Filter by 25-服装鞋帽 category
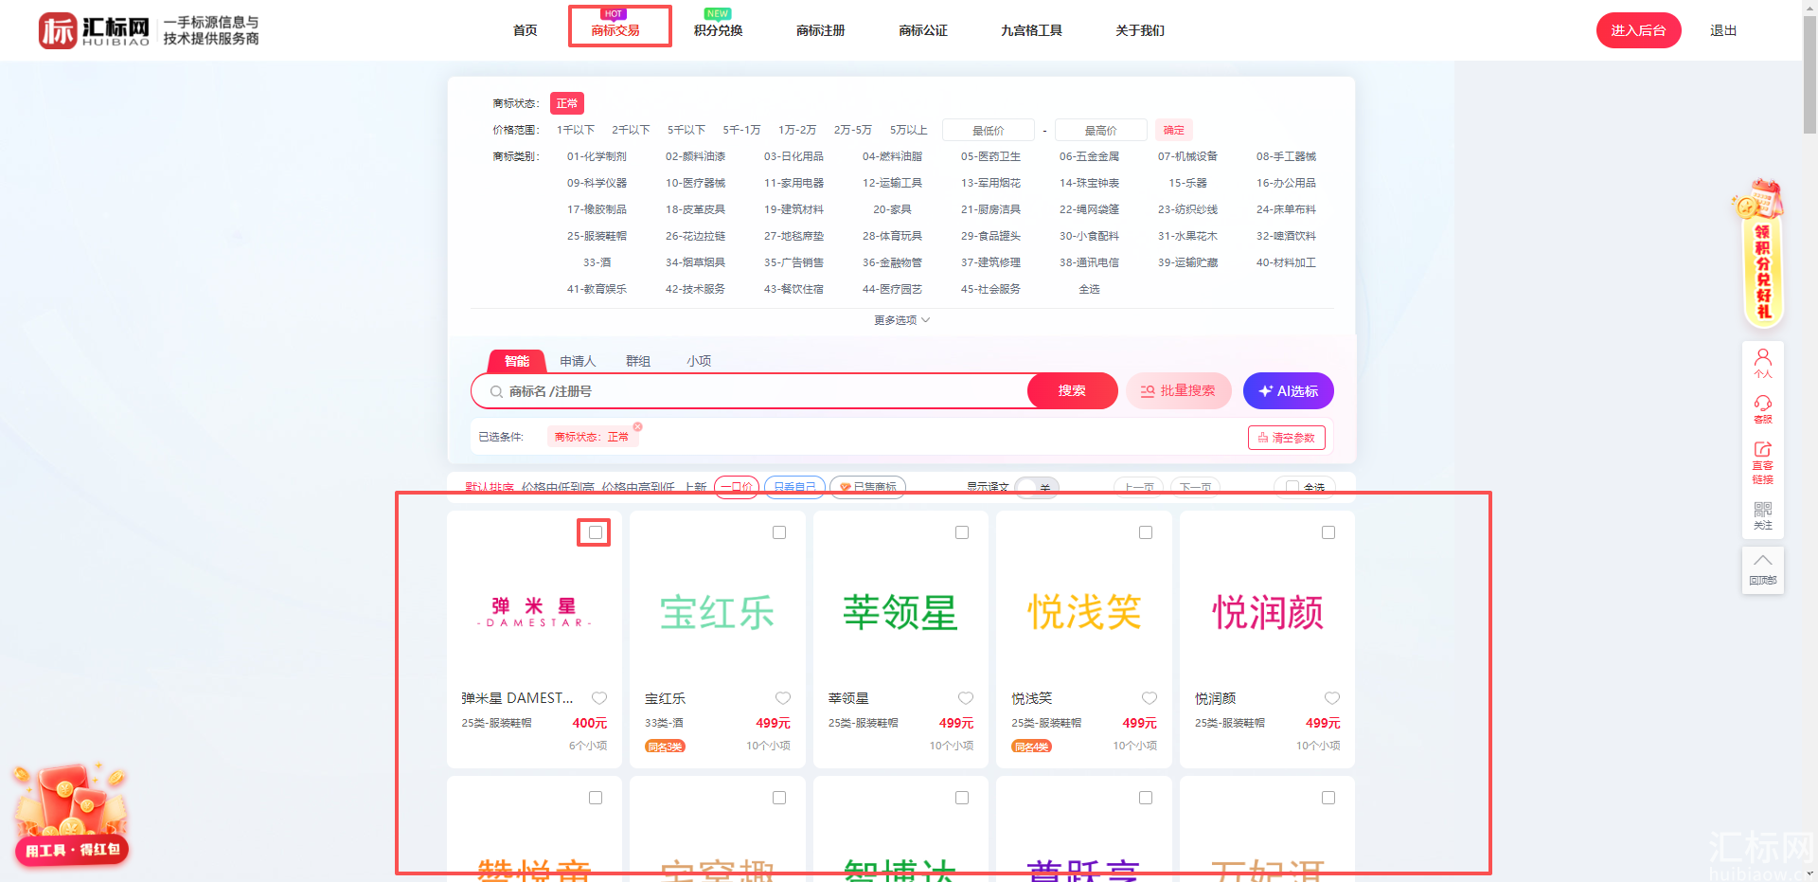 coord(597,236)
